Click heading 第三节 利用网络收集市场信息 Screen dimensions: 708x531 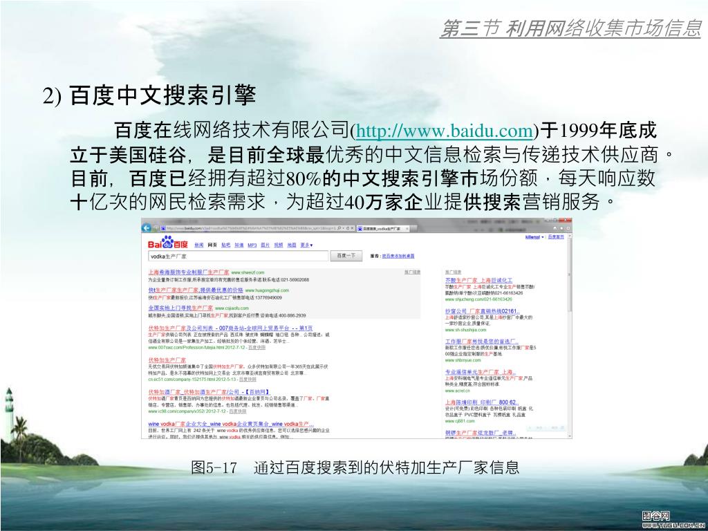click(570, 28)
